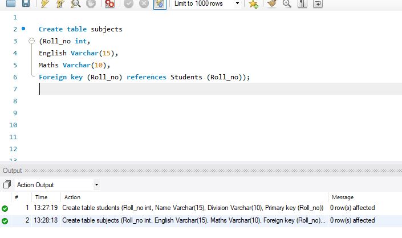Click line number 10 in gutter
Image resolution: width=402 pixels, height=238 pixels.
point(13,125)
